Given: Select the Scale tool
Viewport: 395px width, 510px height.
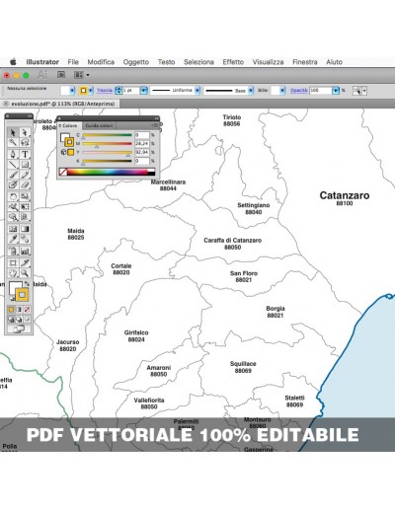Looking at the screenshot, I should 25,196.
